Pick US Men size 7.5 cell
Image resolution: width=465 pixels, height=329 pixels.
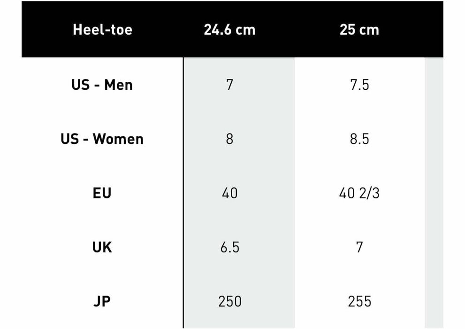[359, 85]
